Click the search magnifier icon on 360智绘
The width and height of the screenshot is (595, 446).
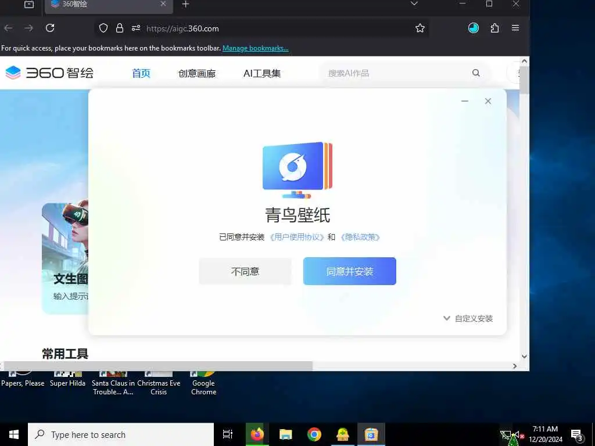point(476,73)
